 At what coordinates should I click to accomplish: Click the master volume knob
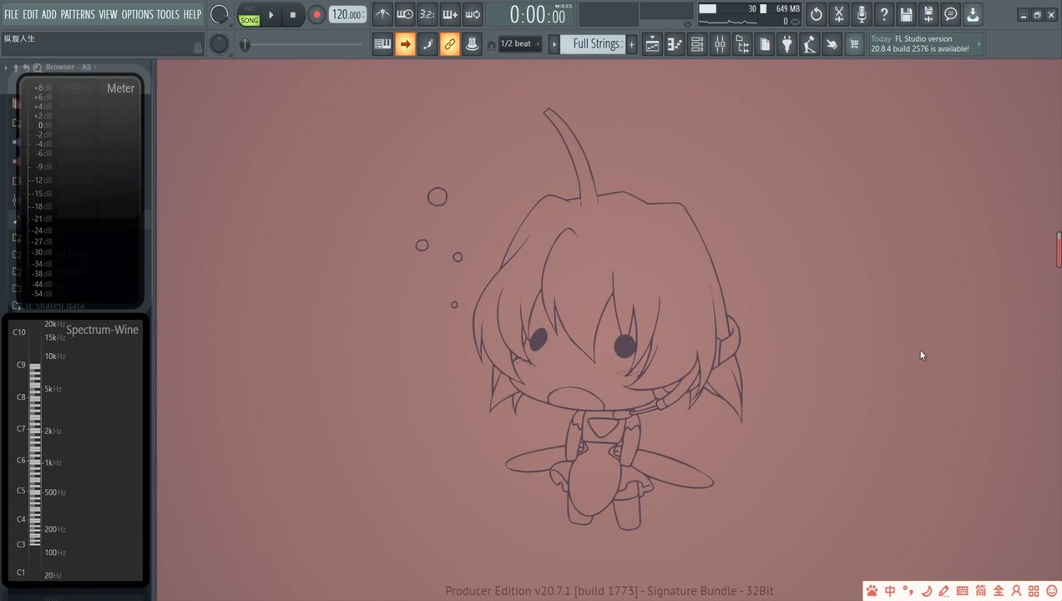coord(219,14)
